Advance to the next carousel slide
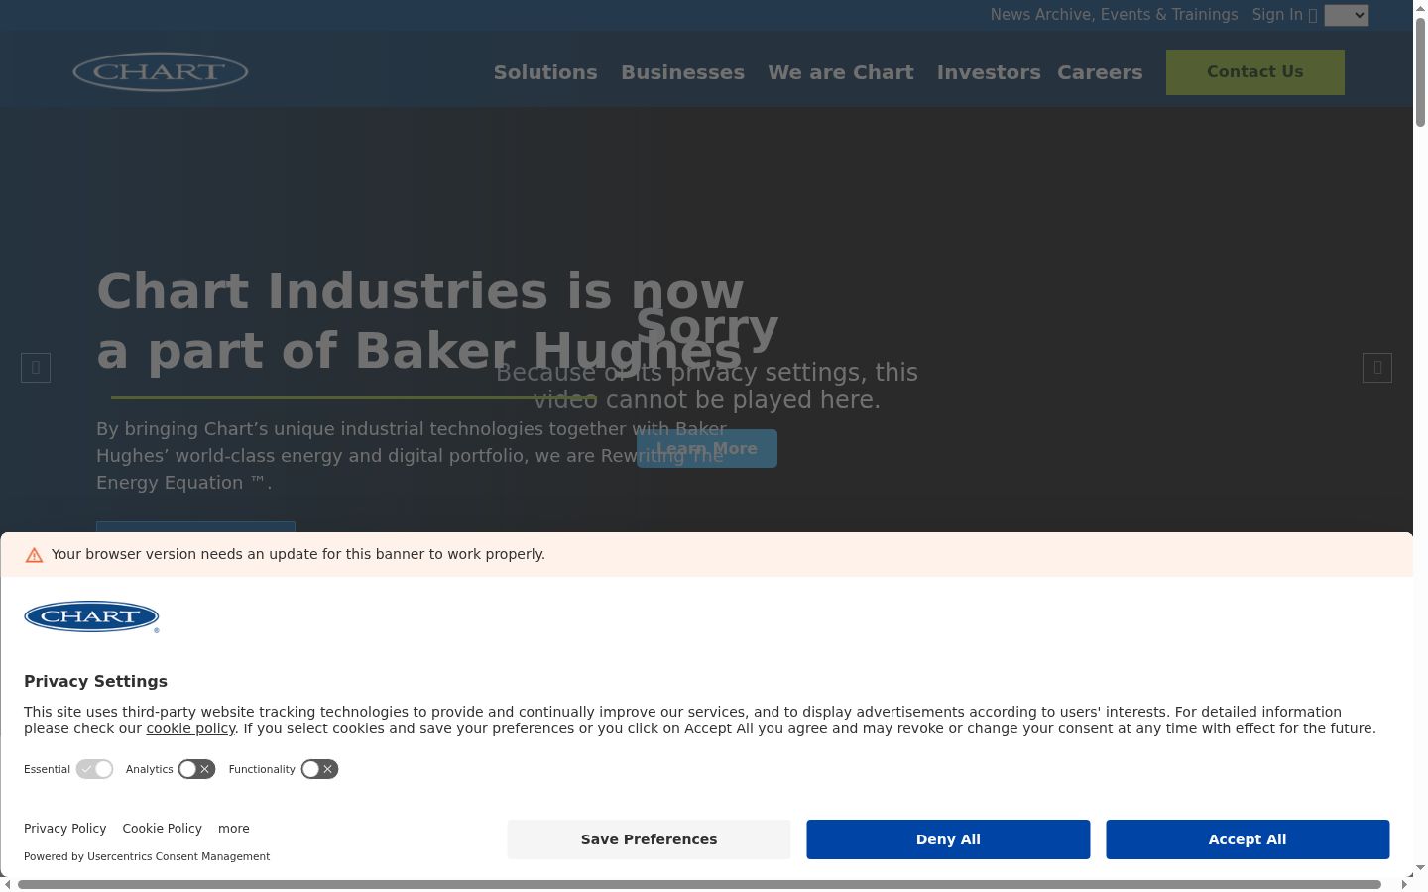1428x892 pixels. coord(1377,368)
